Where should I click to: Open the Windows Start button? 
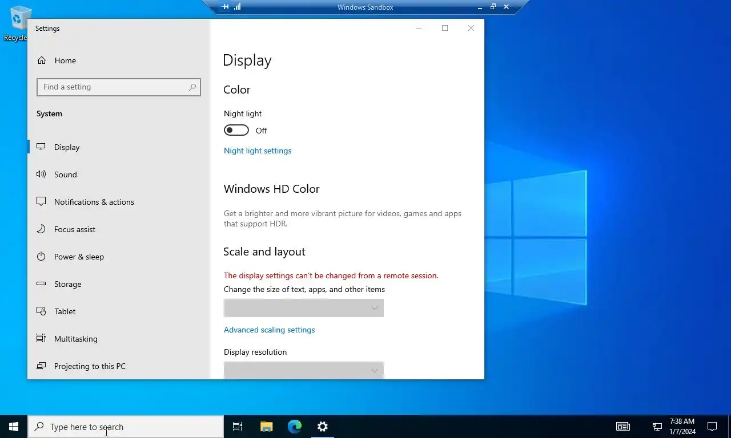click(x=14, y=427)
